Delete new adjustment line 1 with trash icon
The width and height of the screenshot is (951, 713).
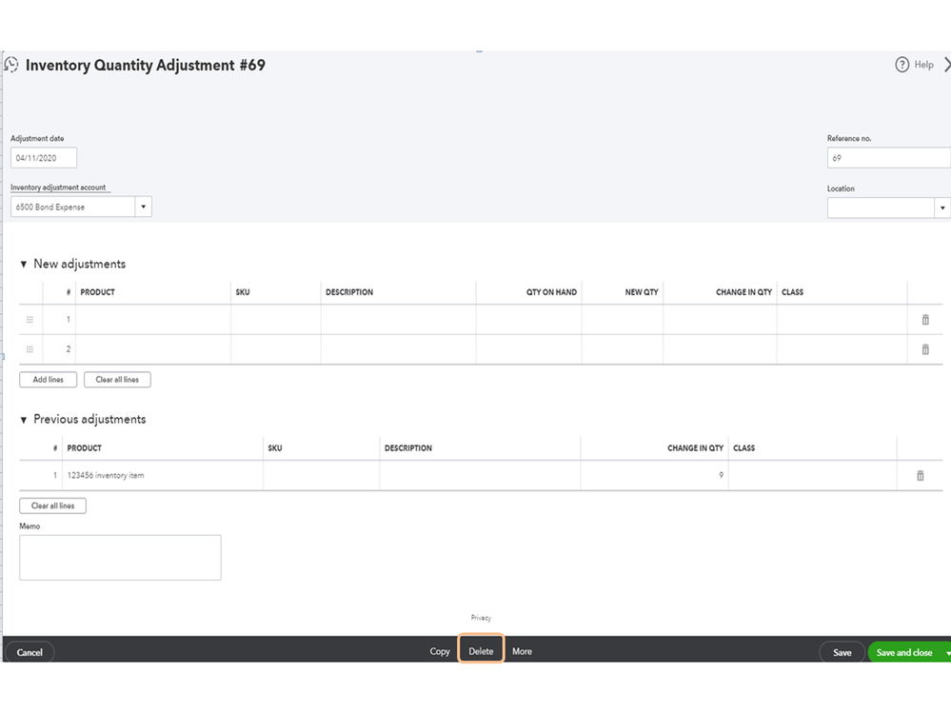925,320
